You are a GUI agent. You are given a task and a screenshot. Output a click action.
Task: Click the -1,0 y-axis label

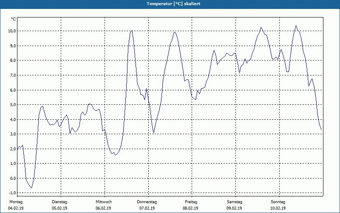(12, 193)
